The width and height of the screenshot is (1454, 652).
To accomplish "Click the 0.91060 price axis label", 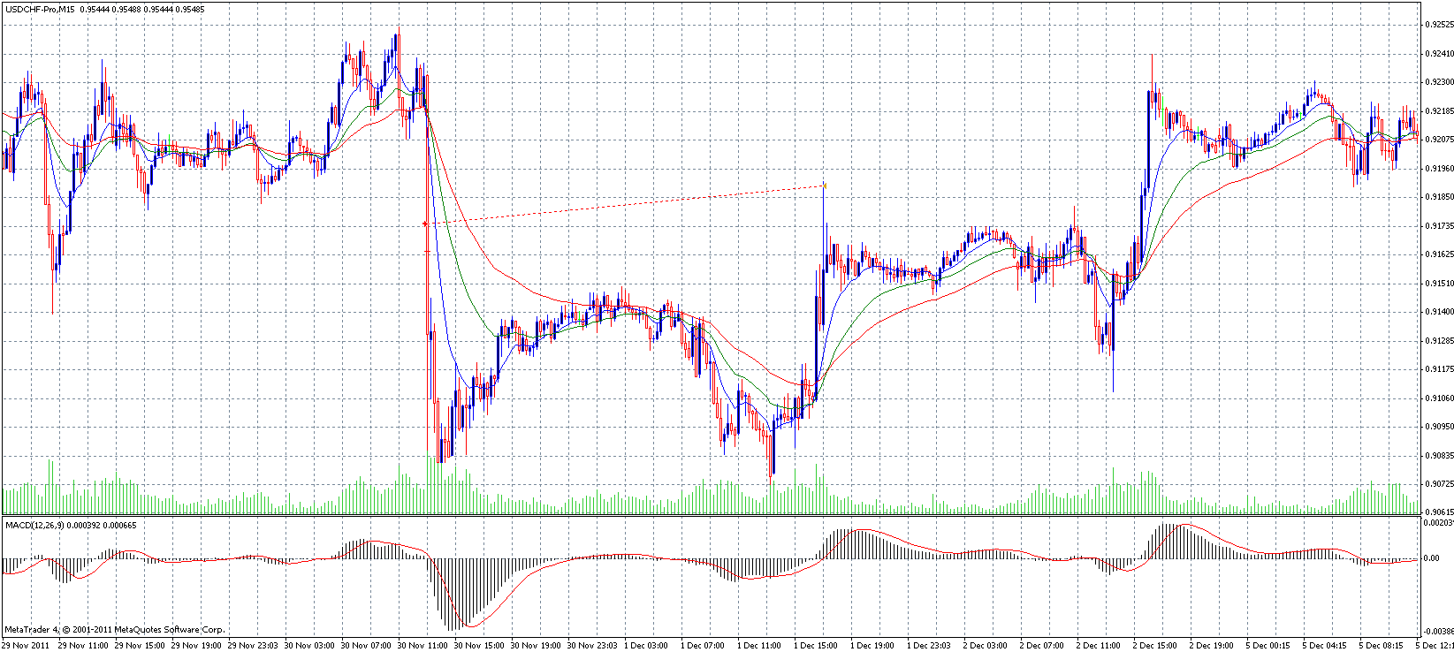I will pyautogui.click(x=1441, y=398).
